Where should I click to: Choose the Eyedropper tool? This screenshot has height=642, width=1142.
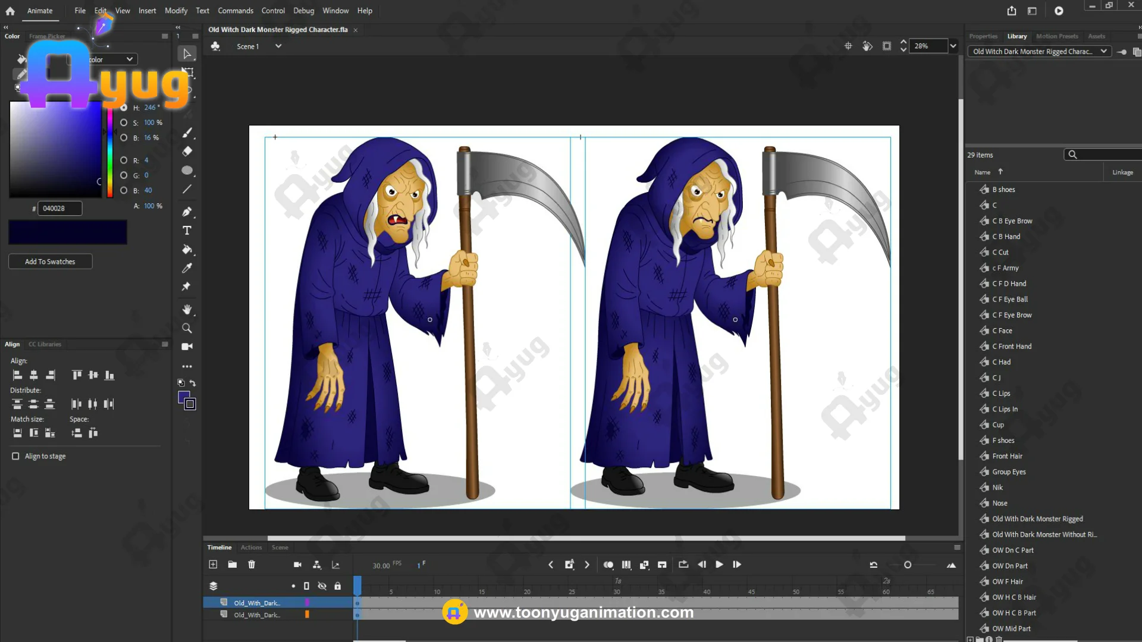coord(187,268)
